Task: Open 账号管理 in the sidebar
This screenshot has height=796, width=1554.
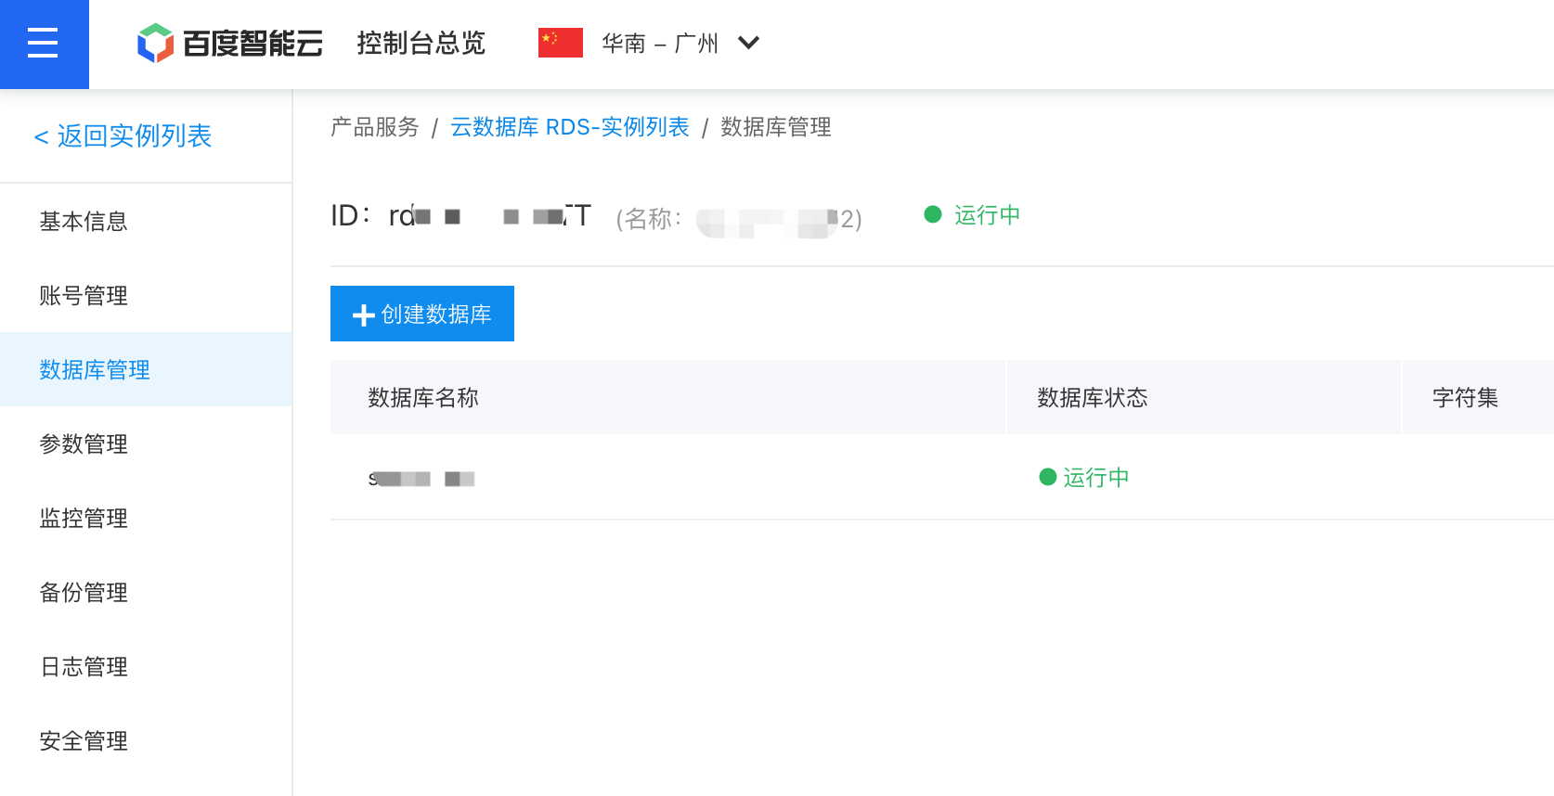Action: [x=84, y=296]
